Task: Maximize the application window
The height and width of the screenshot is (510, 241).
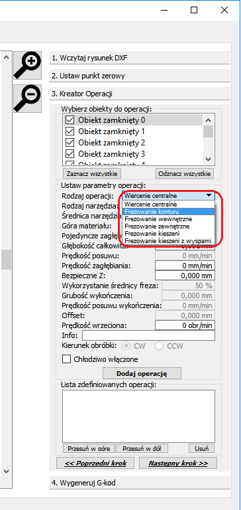Action: click(194, 10)
